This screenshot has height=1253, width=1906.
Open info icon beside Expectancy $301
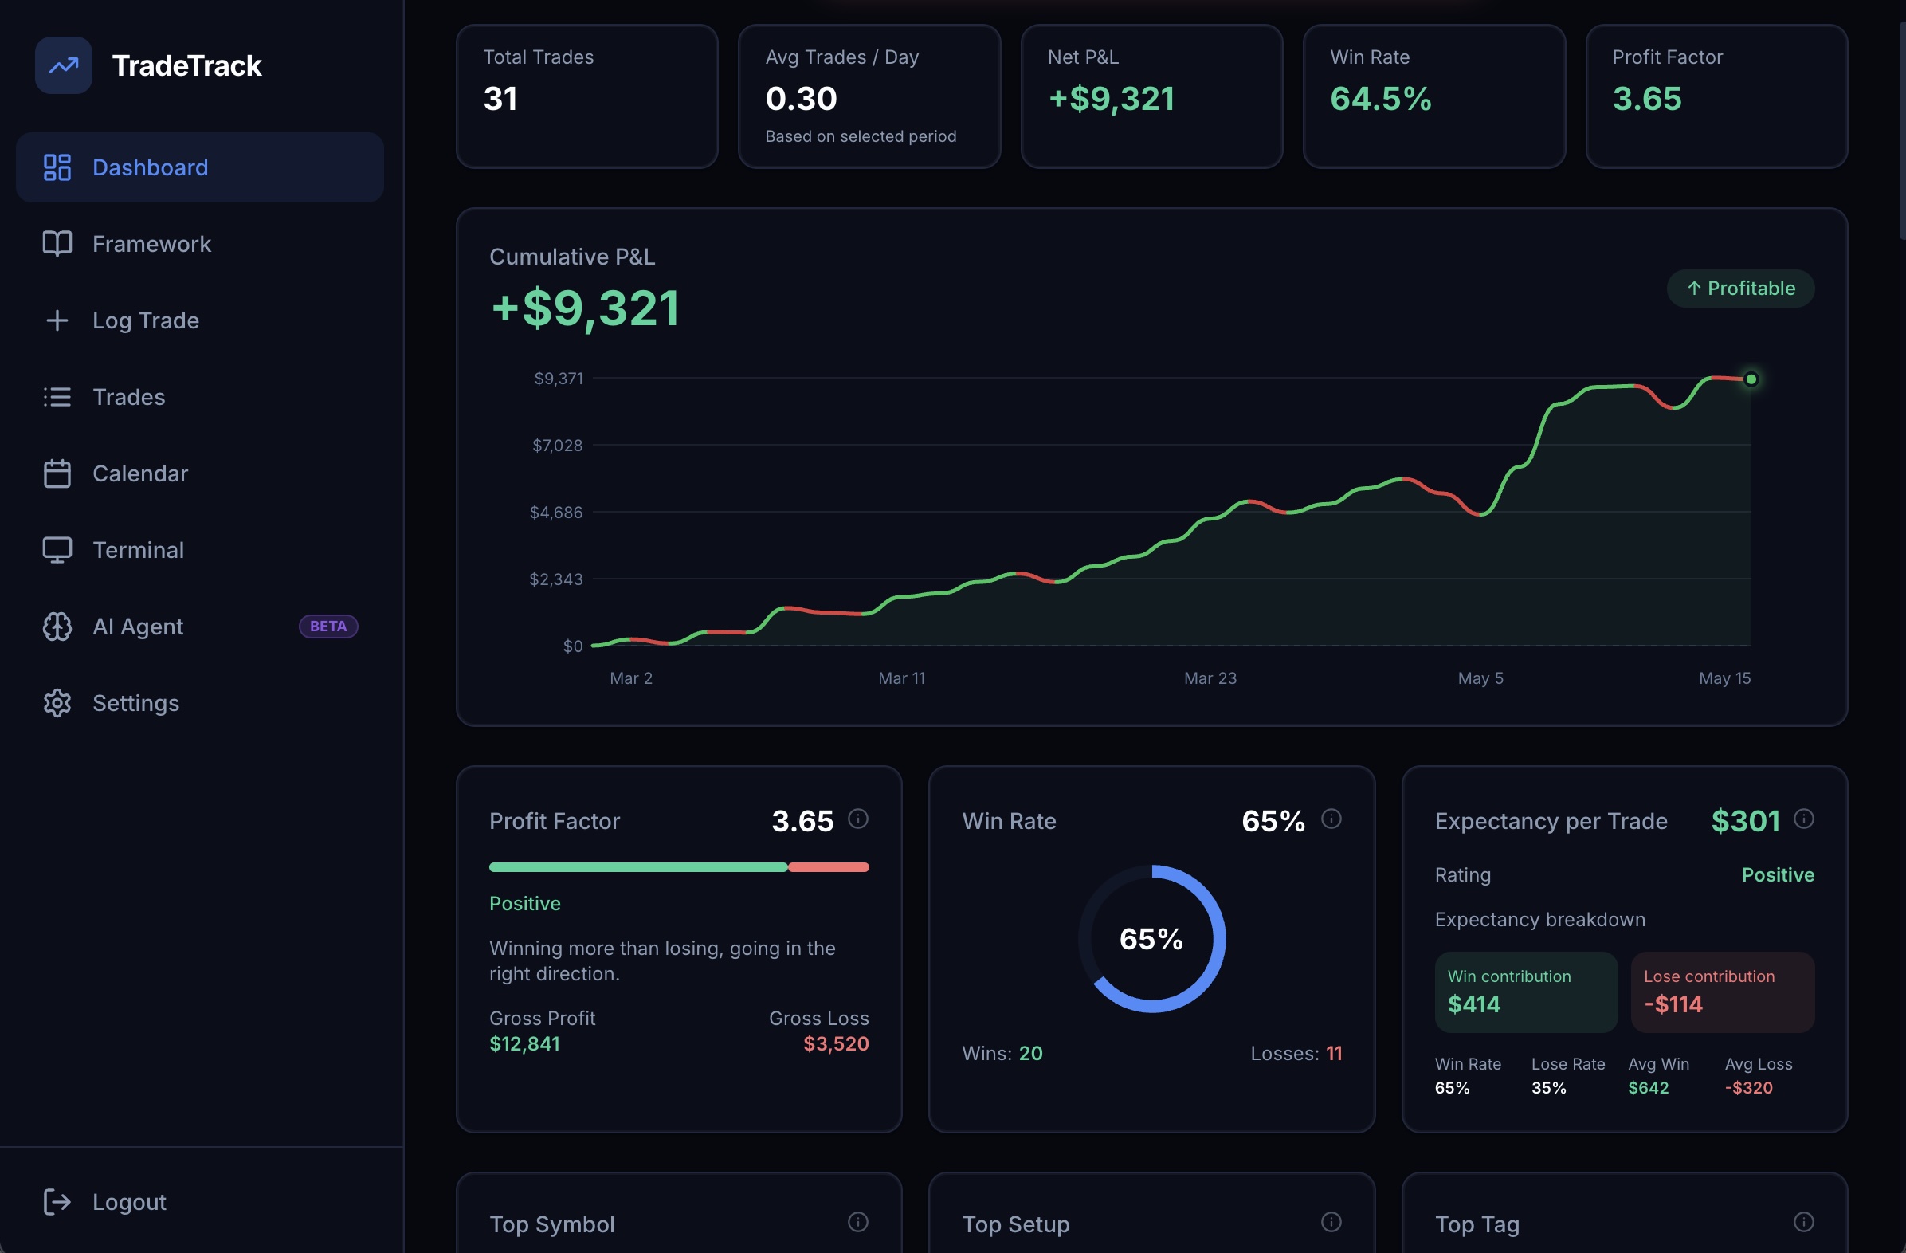(1803, 819)
